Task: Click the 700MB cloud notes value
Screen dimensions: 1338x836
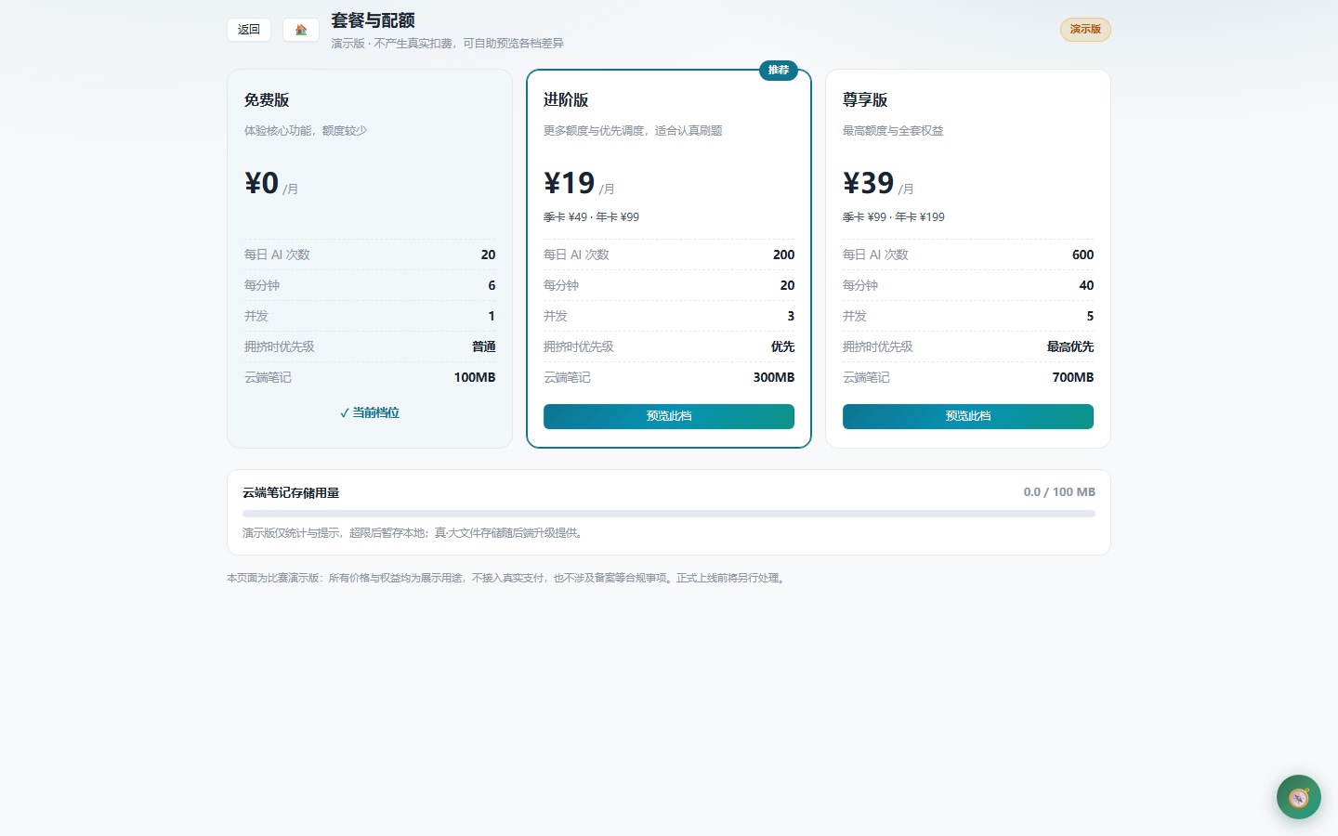Action: pyautogui.click(x=1073, y=377)
